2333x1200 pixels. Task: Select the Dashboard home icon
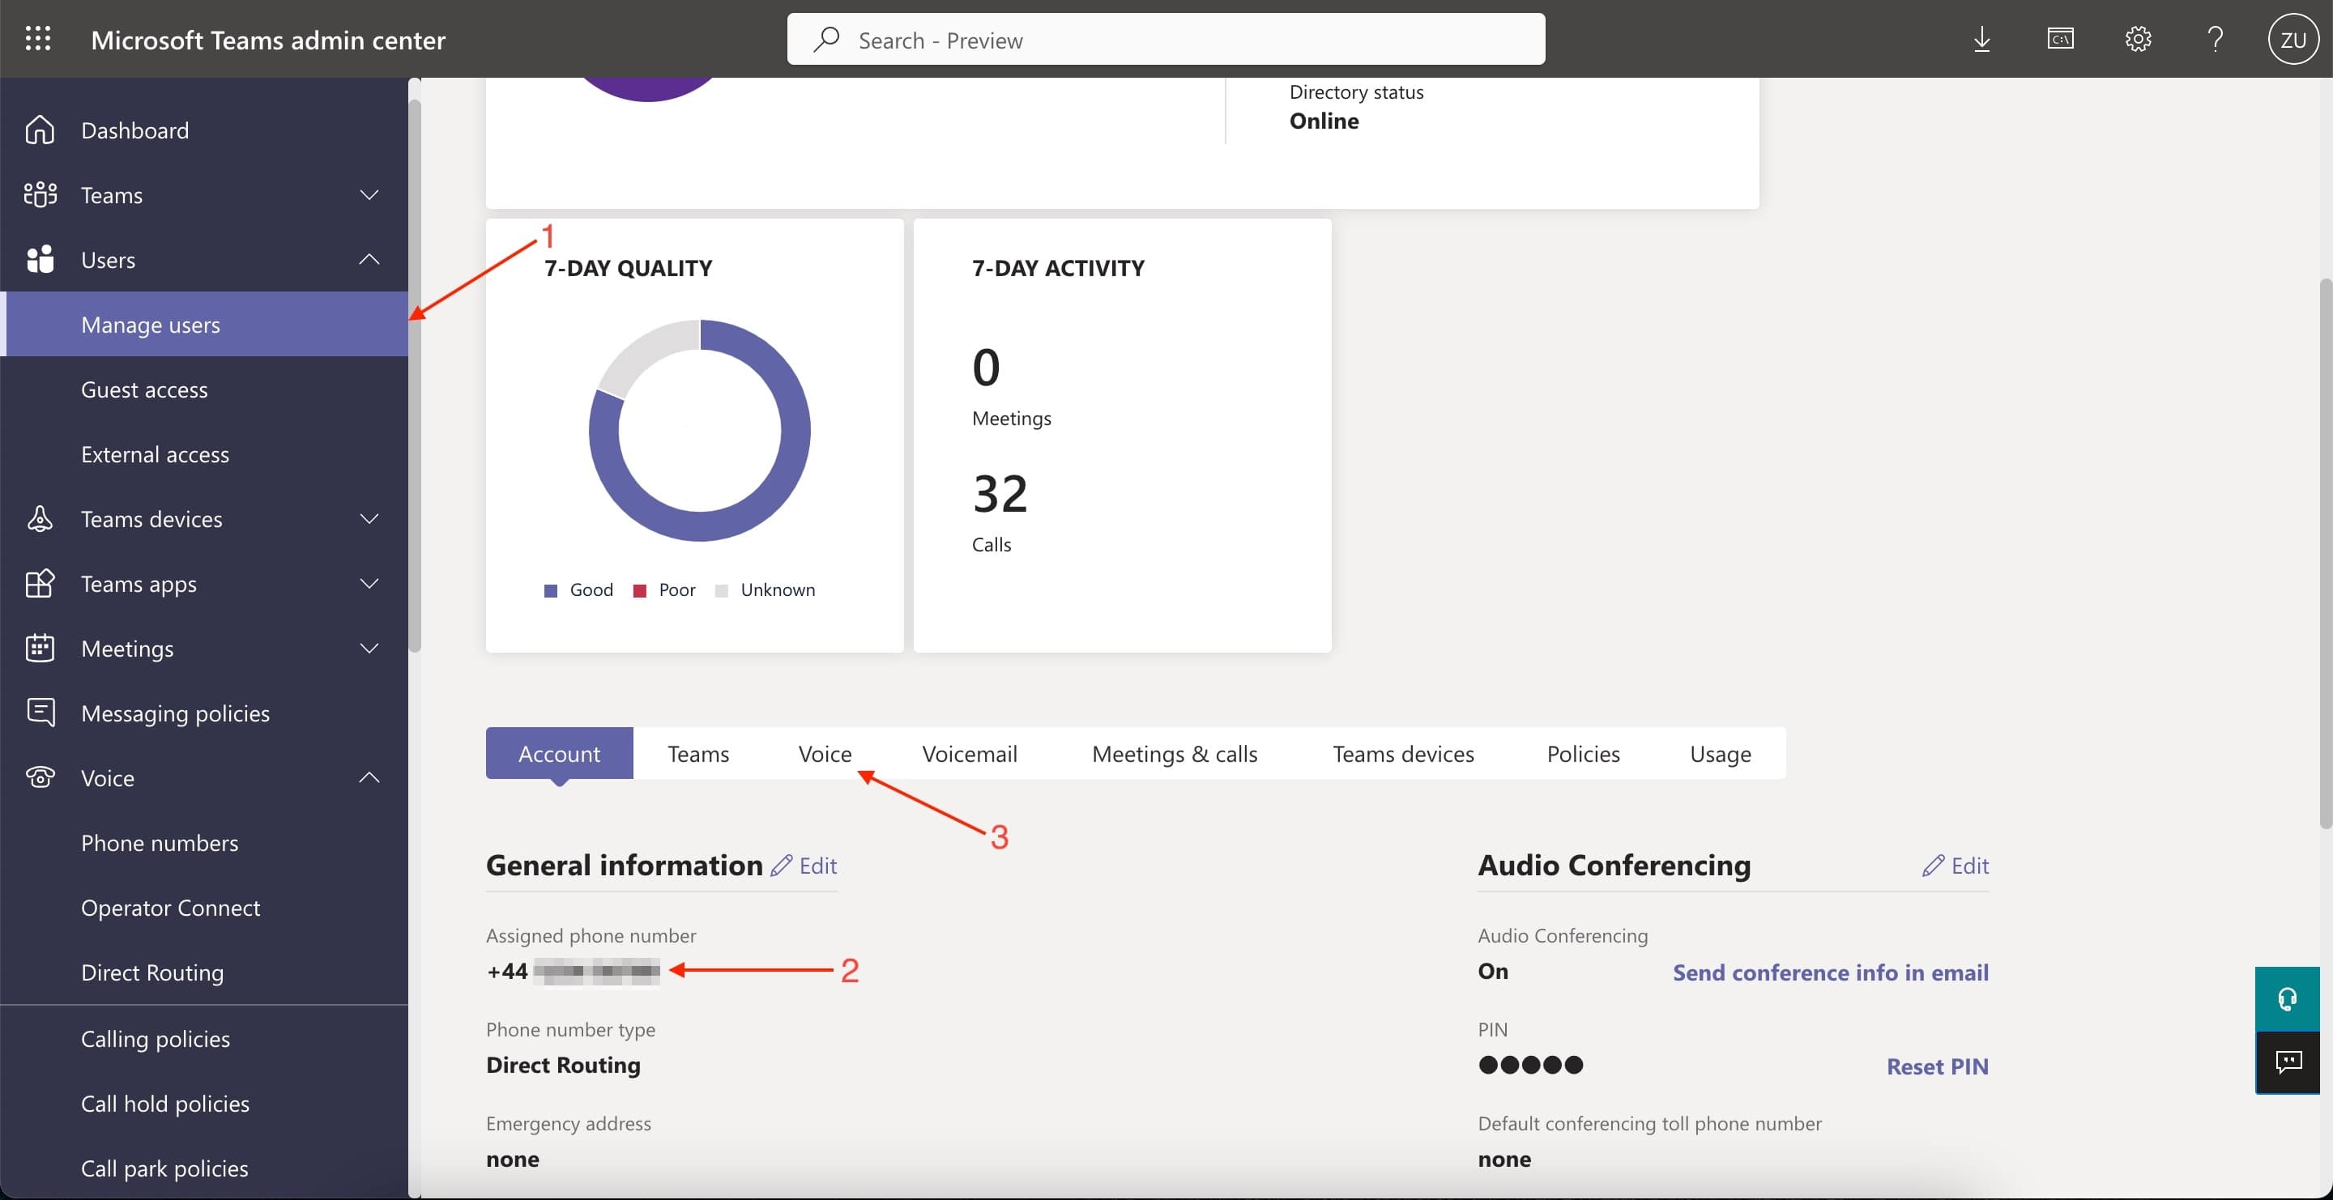tap(40, 130)
